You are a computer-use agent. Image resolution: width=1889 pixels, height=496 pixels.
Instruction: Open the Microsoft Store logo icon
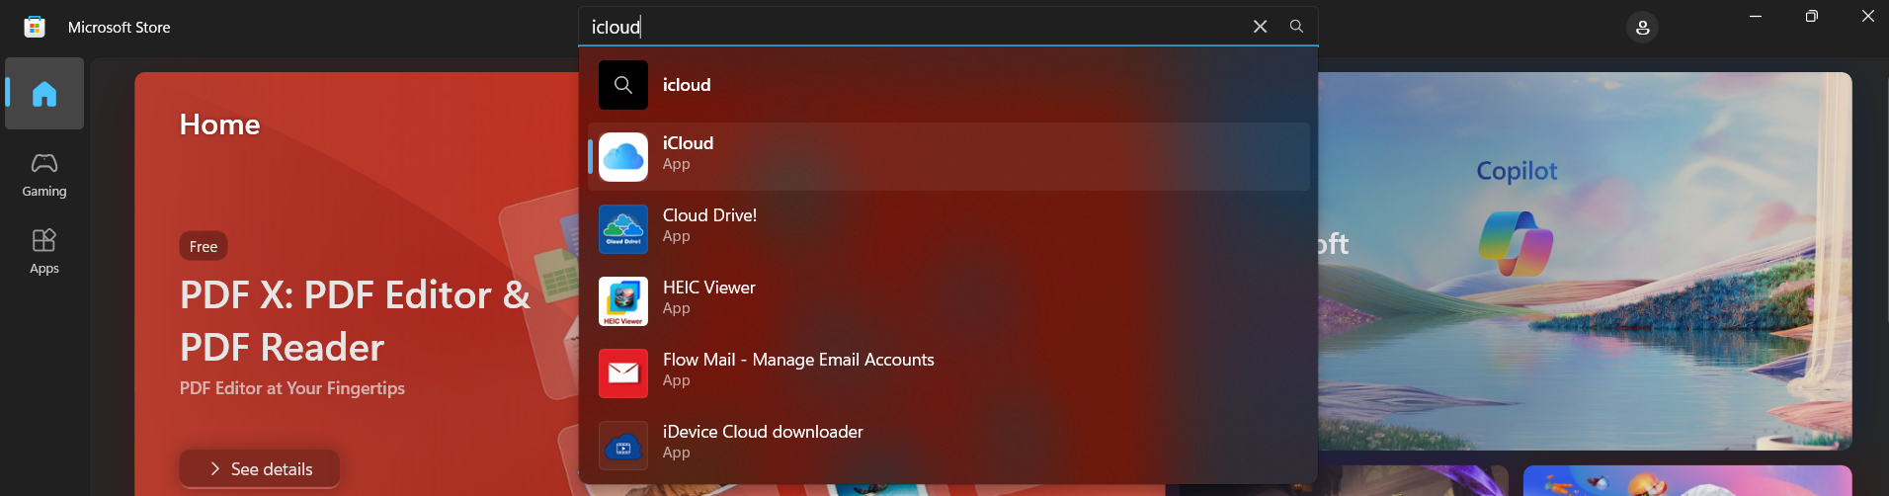point(35,27)
